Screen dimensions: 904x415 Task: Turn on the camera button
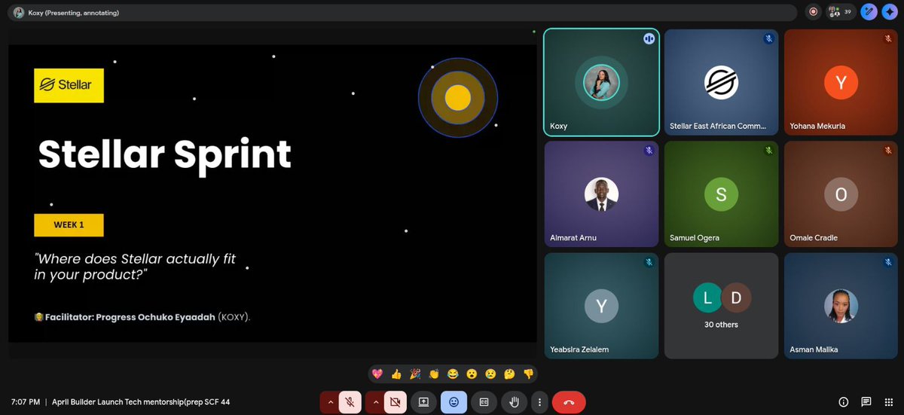coord(394,402)
